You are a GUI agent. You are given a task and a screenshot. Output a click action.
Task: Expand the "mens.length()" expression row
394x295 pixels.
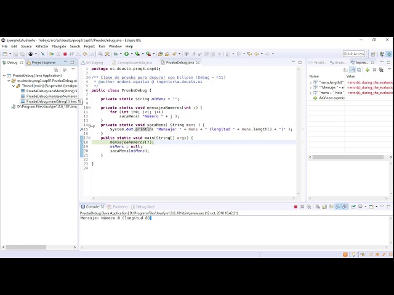311,82
